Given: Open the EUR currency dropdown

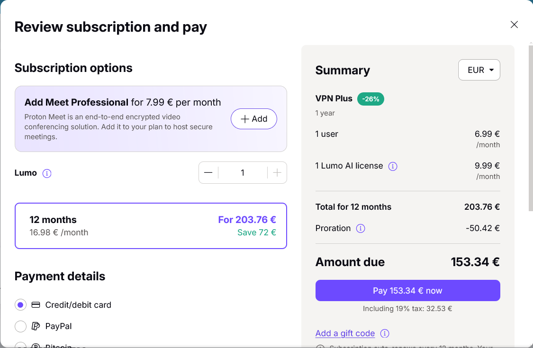Looking at the screenshot, I should (479, 70).
